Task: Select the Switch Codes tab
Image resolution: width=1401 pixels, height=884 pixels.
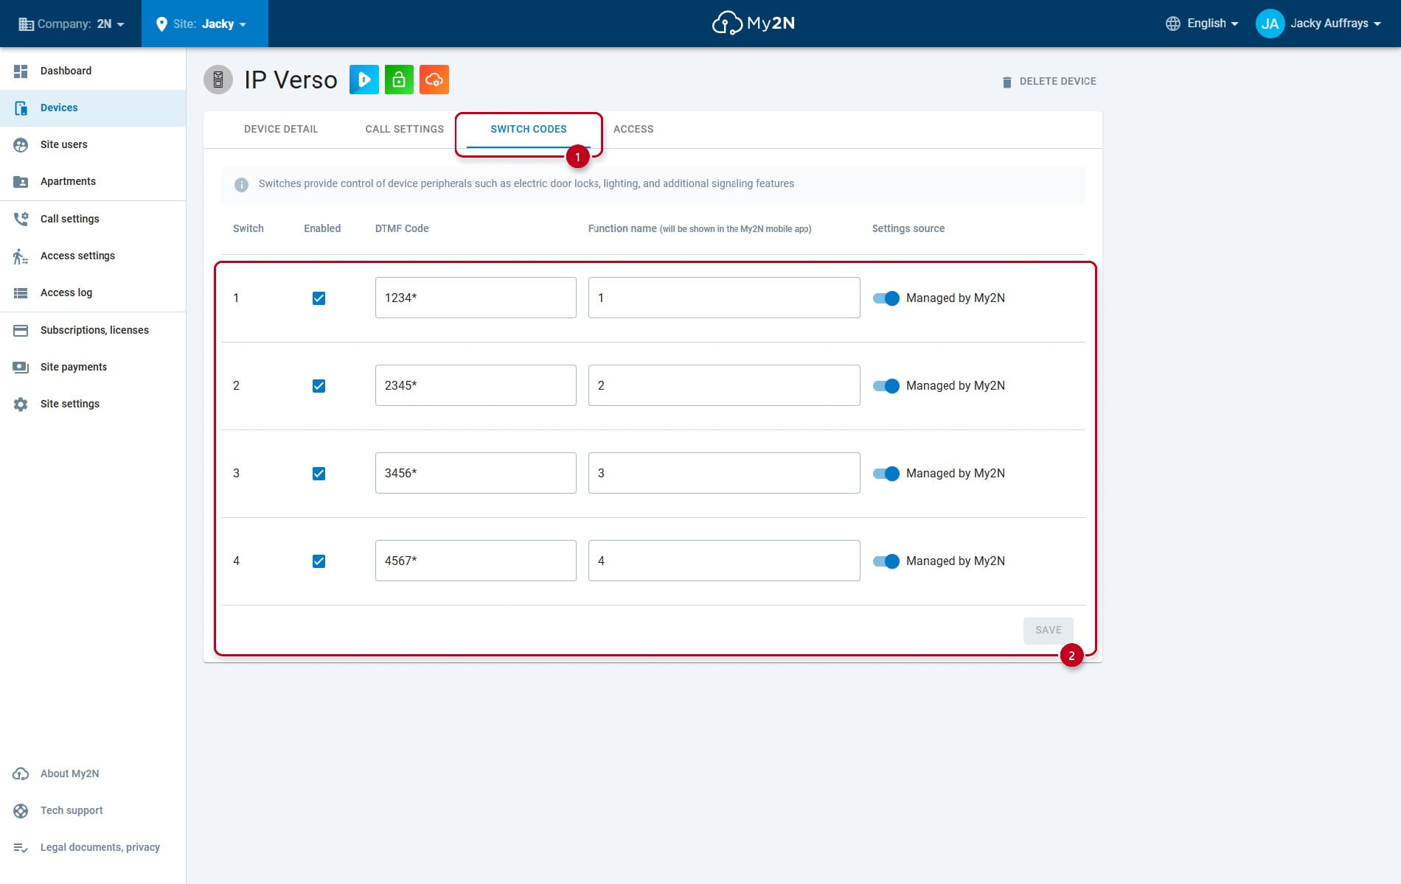Action: (529, 129)
